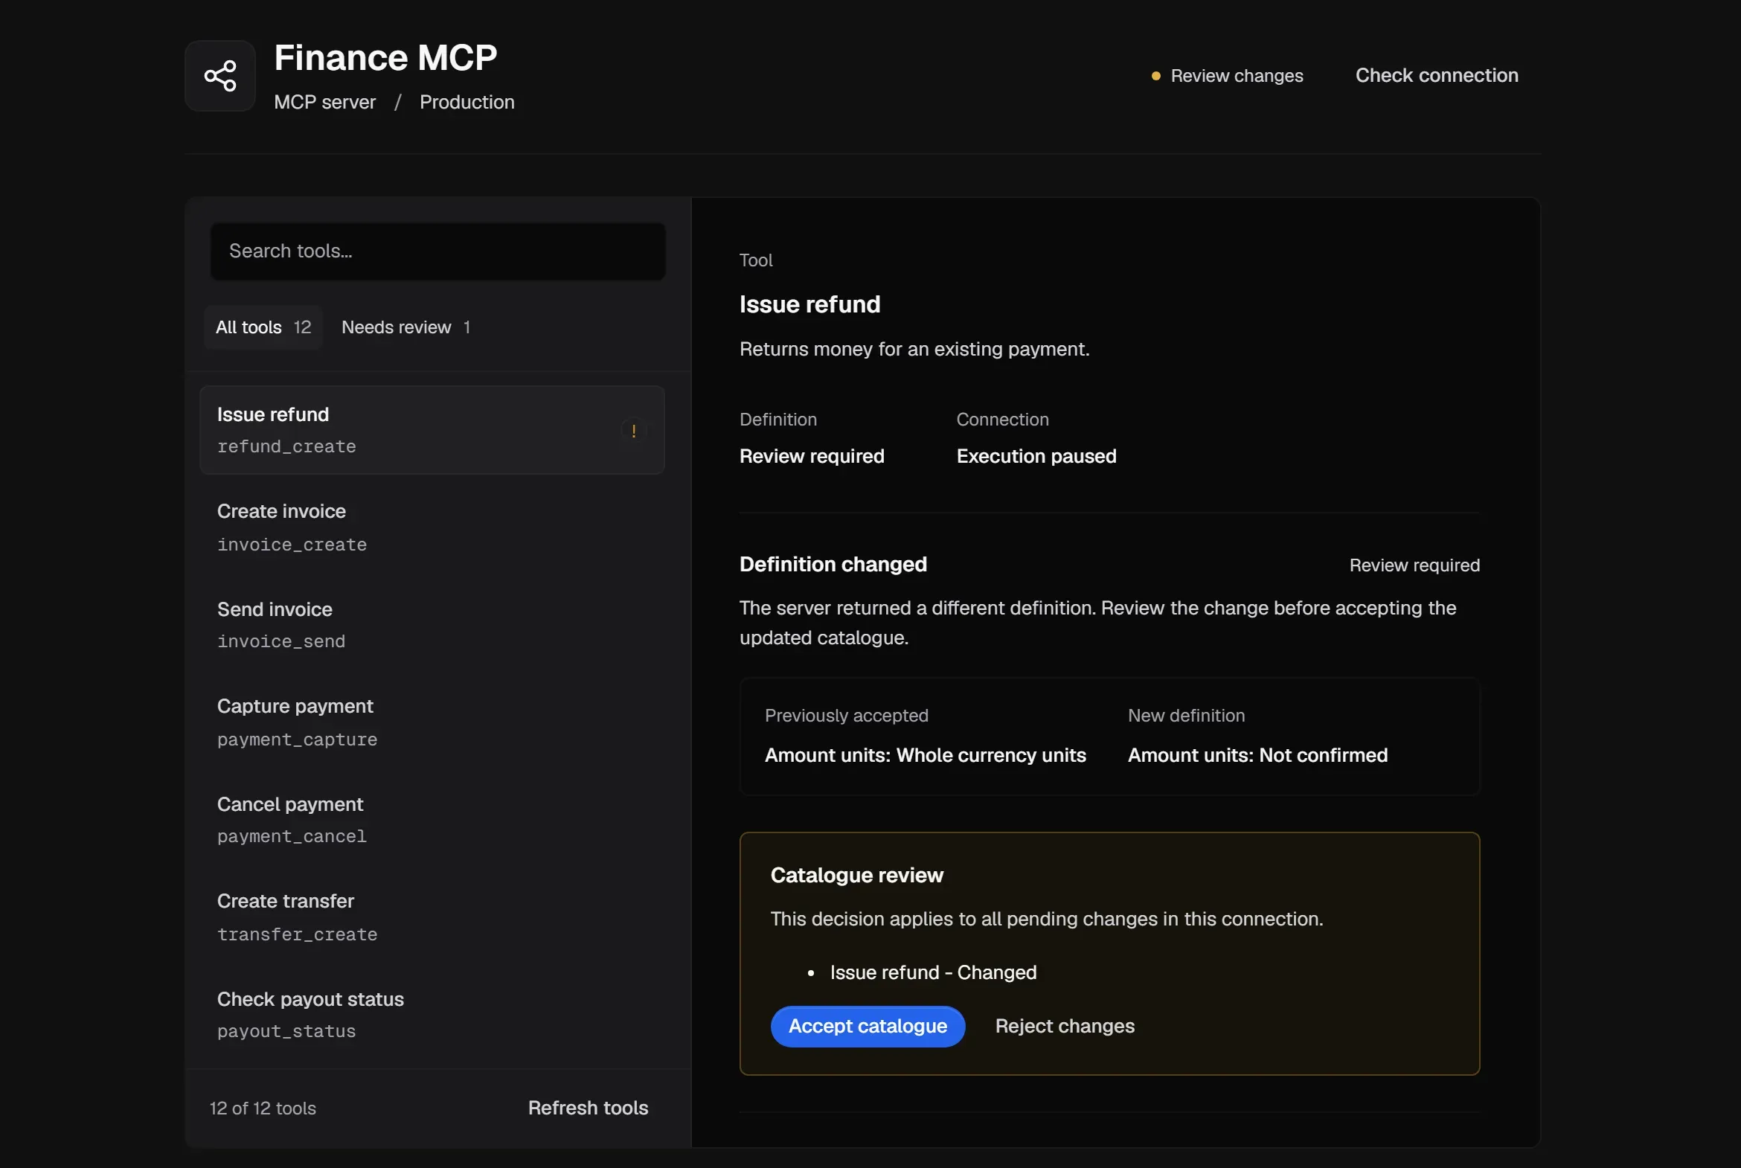Click the yellow dot beside Review changes
1741x1168 pixels.
(x=1155, y=76)
